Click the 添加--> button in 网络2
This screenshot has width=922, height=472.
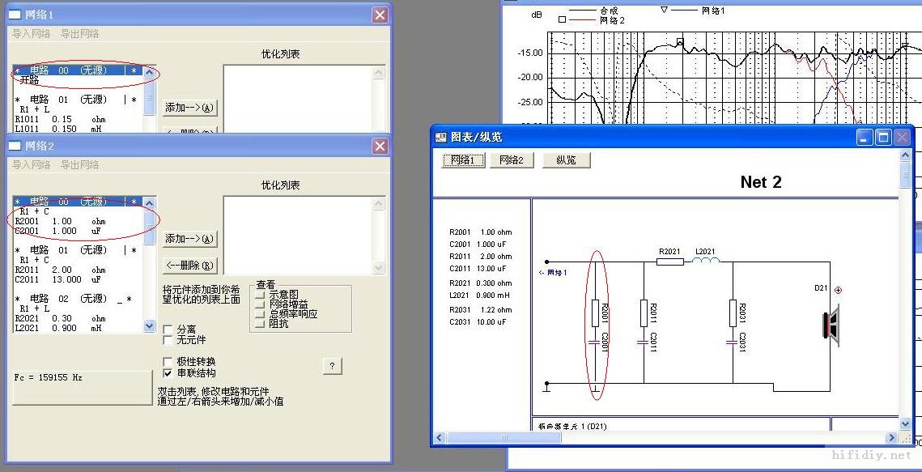click(x=190, y=240)
